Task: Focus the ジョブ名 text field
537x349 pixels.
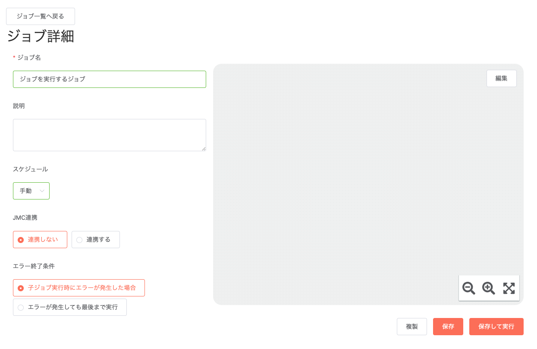Action: (110, 79)
